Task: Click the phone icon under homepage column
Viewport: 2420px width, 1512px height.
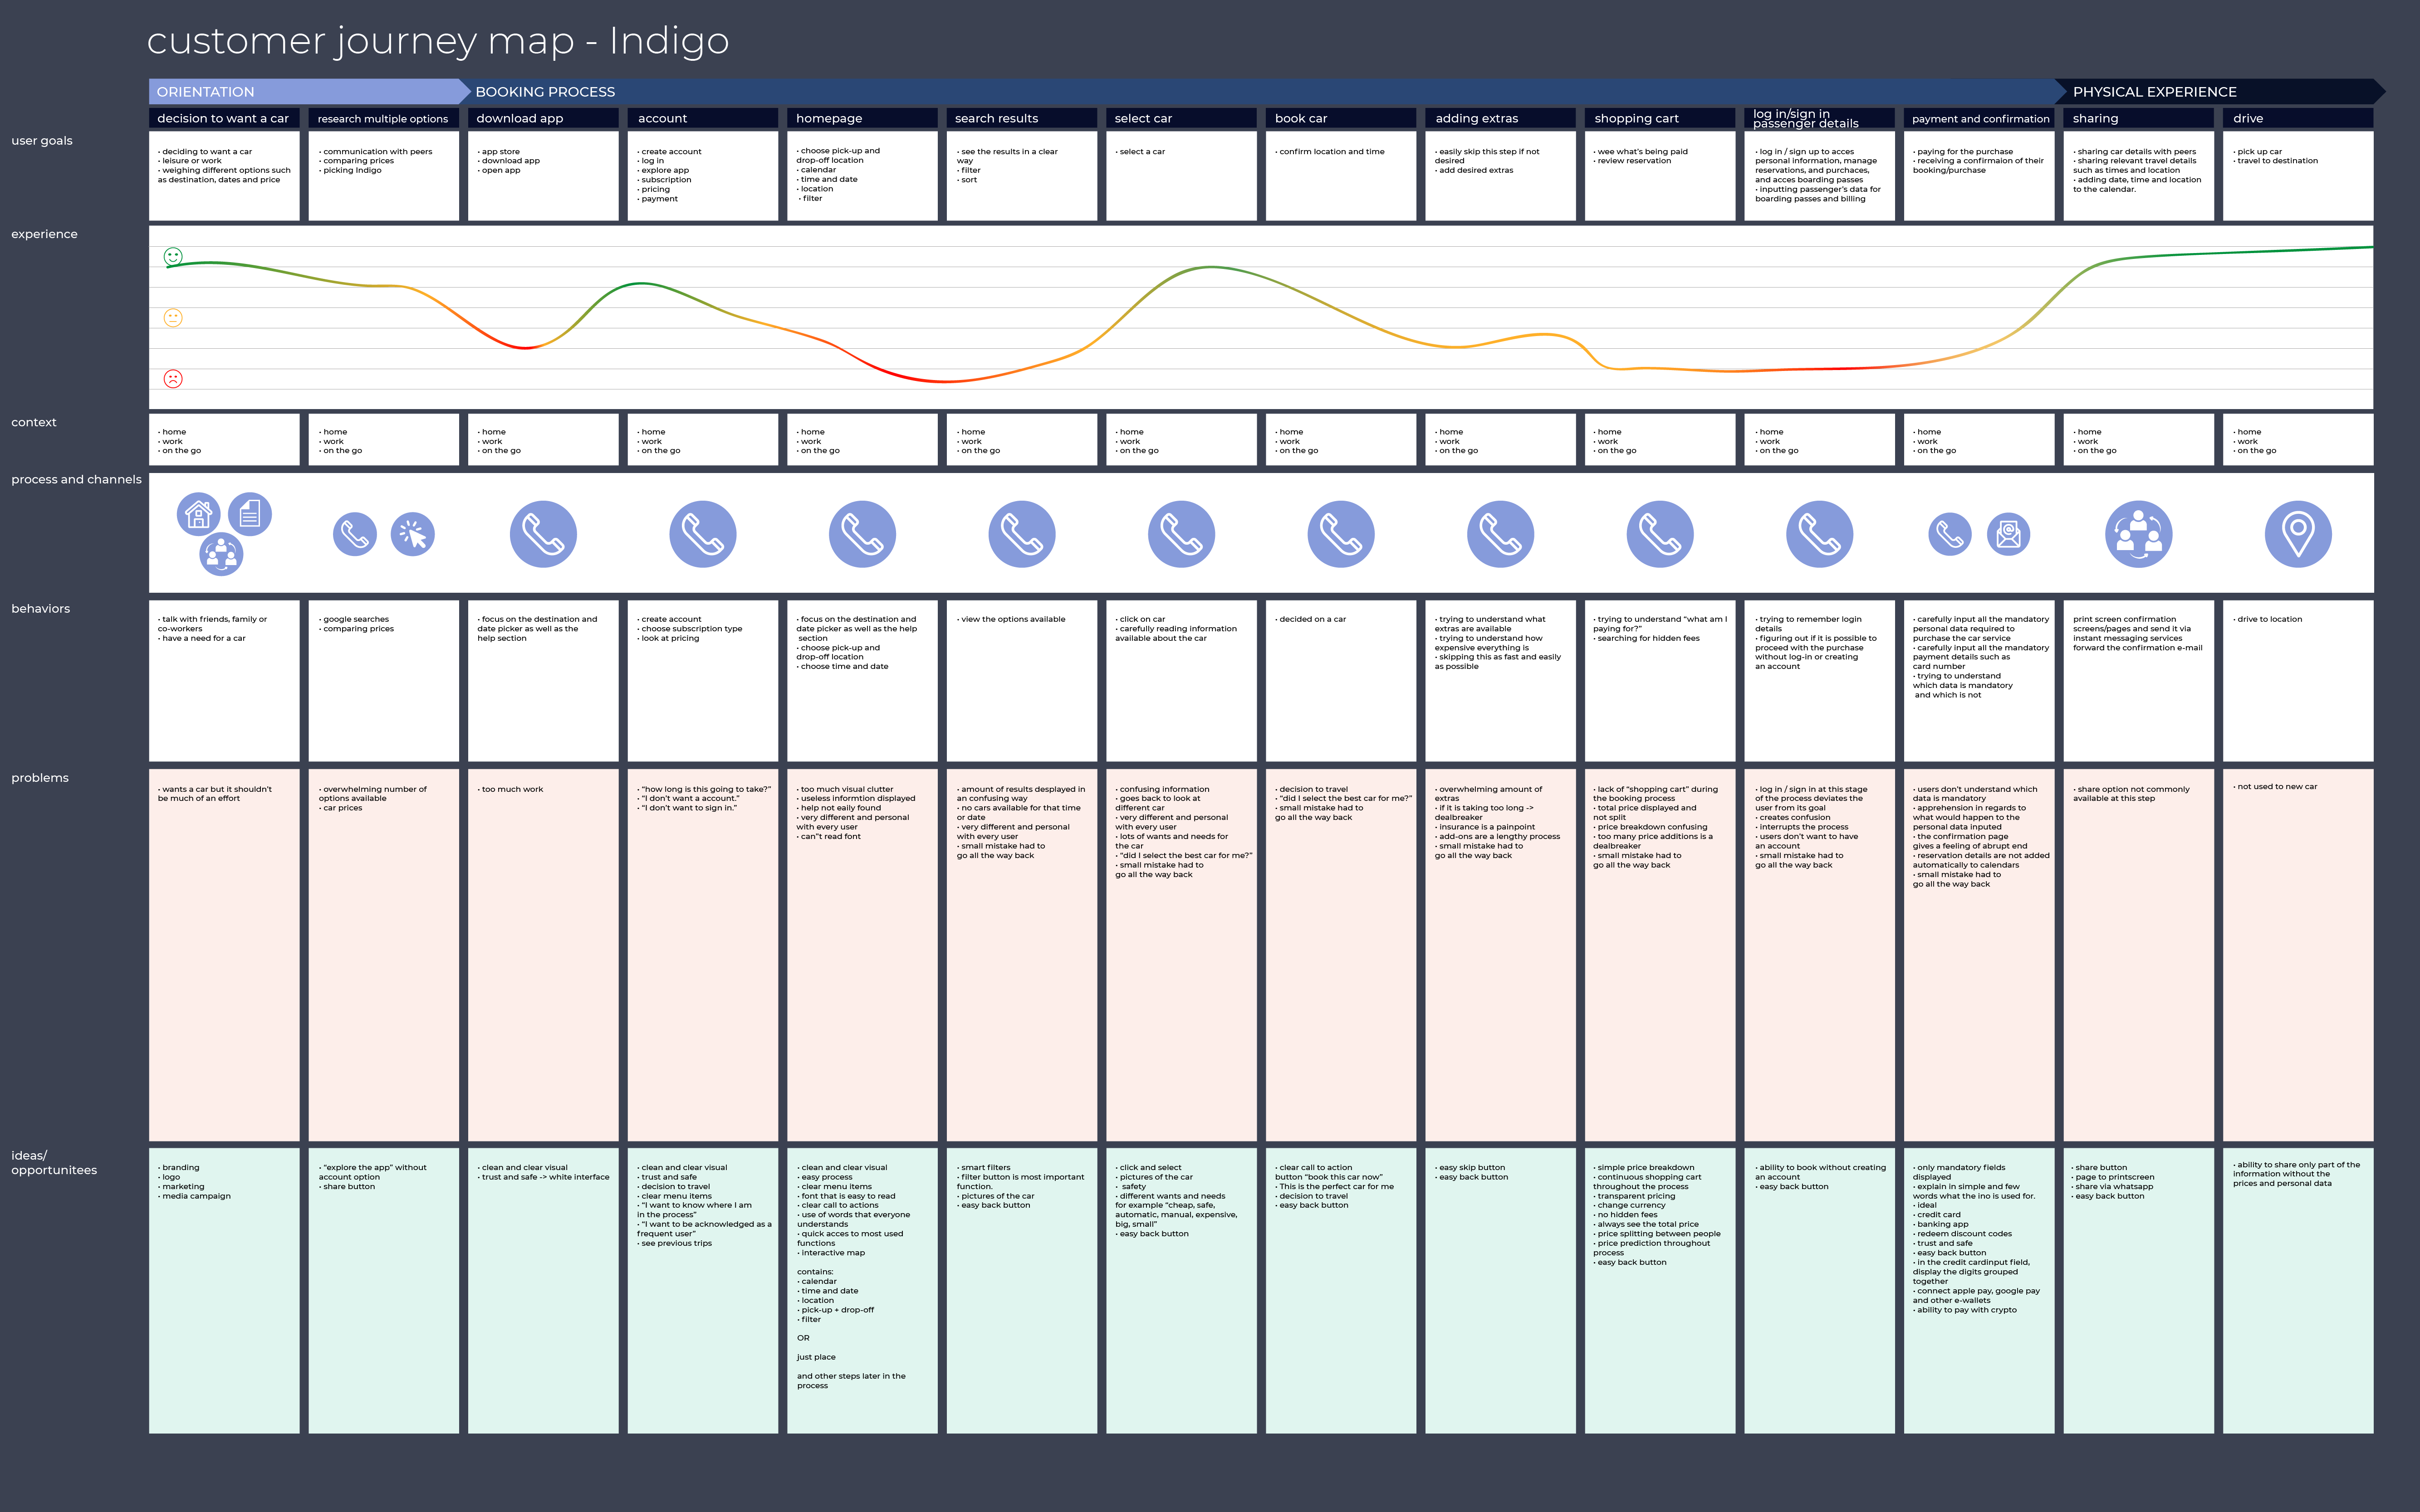Action: coord(862,534)
